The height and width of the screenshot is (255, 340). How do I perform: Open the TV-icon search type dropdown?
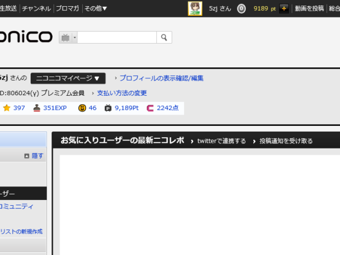[x=68, y=37]
